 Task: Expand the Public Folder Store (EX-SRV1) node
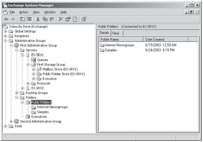[x=33, y=74]
